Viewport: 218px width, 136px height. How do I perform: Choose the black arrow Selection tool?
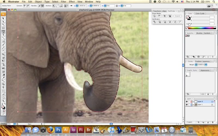point(3,18)
